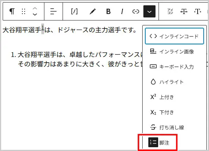Apply 上付き superscript format
Viewport: 209px width, 151px height.
point(174,97)
